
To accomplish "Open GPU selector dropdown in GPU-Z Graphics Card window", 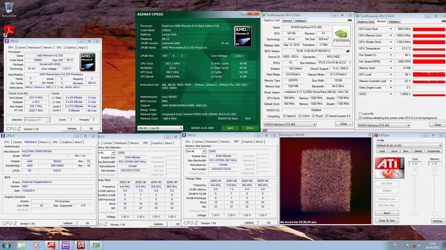I will (289, 124).
